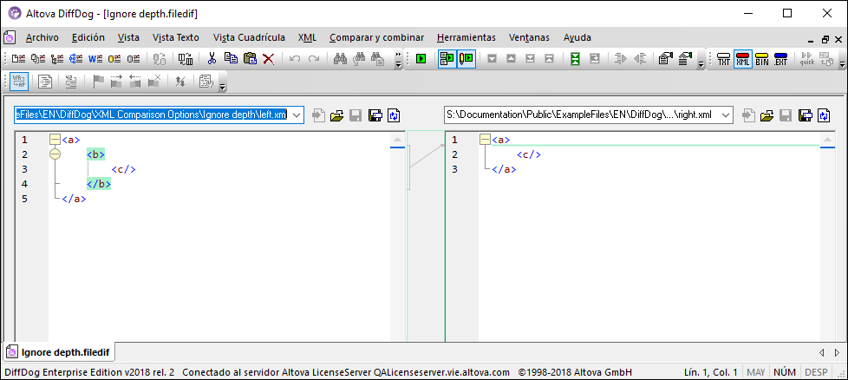Viewport: 848px width, 380px height.
Task: Click tab scroll left arrow
Action: (x=822, y=352)
